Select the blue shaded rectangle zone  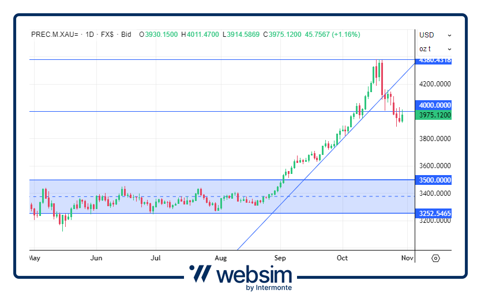[173, 188]
